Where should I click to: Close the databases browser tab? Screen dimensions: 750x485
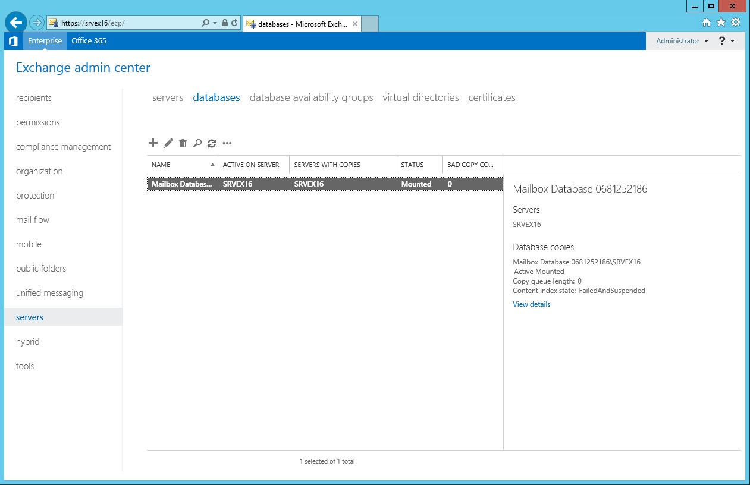point(355,24)
